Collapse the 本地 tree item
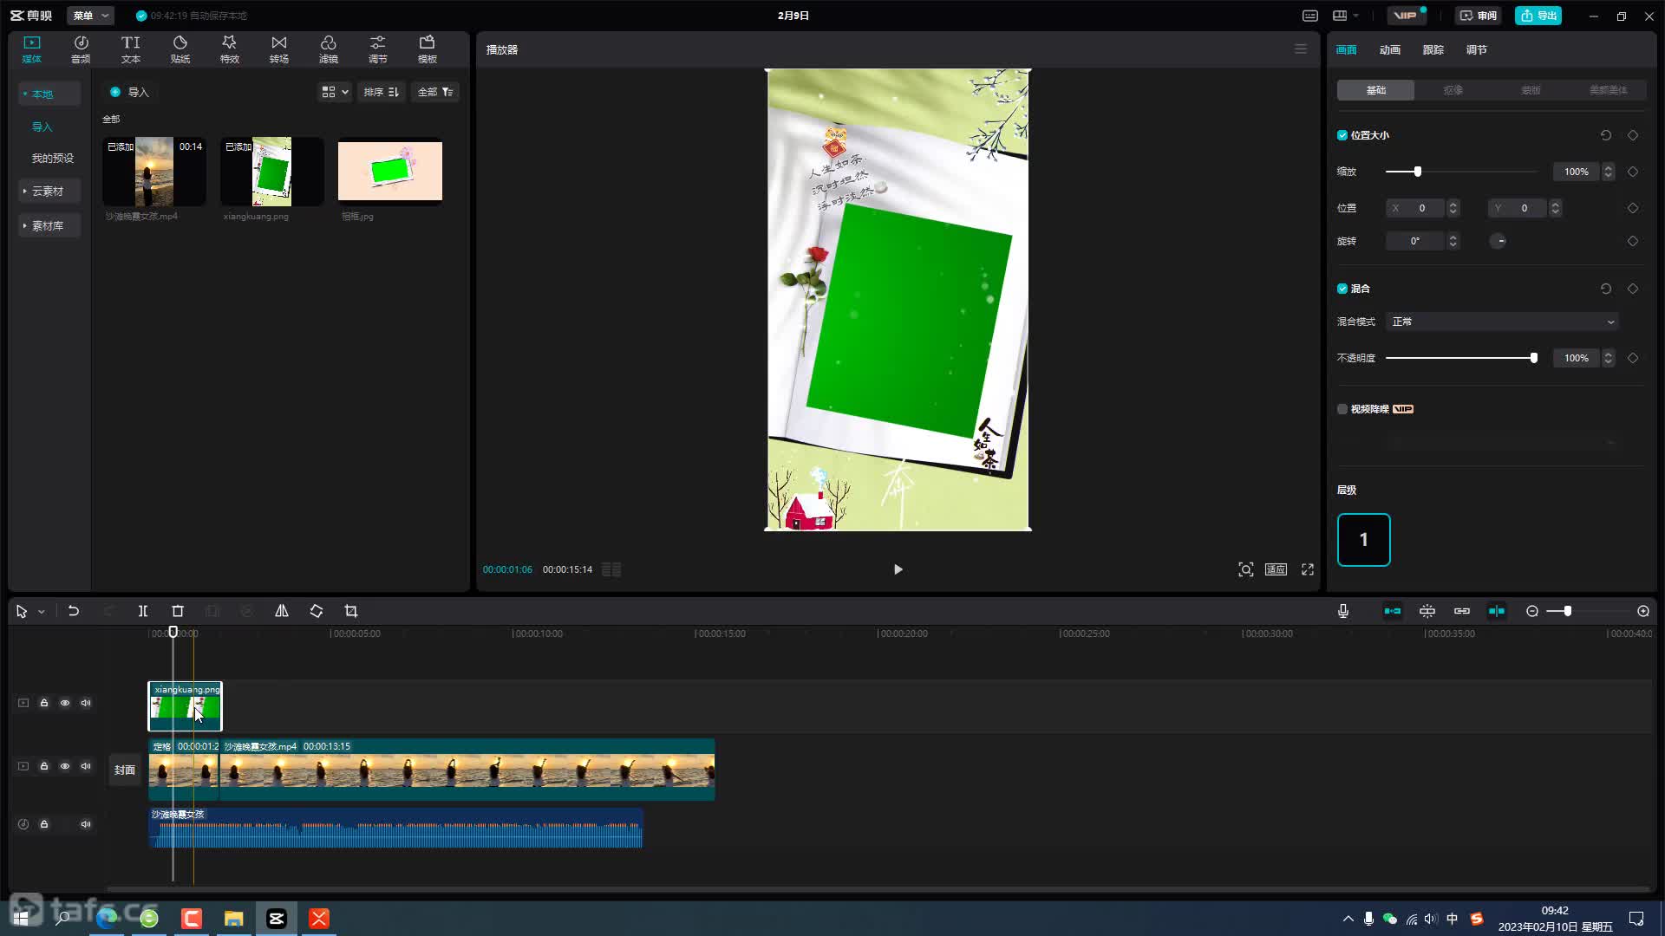The width and height of the screenshot is (1665, 936). [49, 94]
